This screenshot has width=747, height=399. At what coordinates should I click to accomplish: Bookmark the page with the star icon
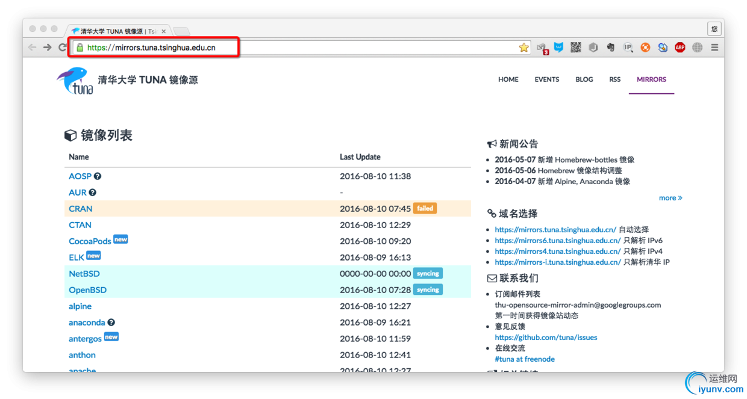pyautogui.click(x=524, y=48)
